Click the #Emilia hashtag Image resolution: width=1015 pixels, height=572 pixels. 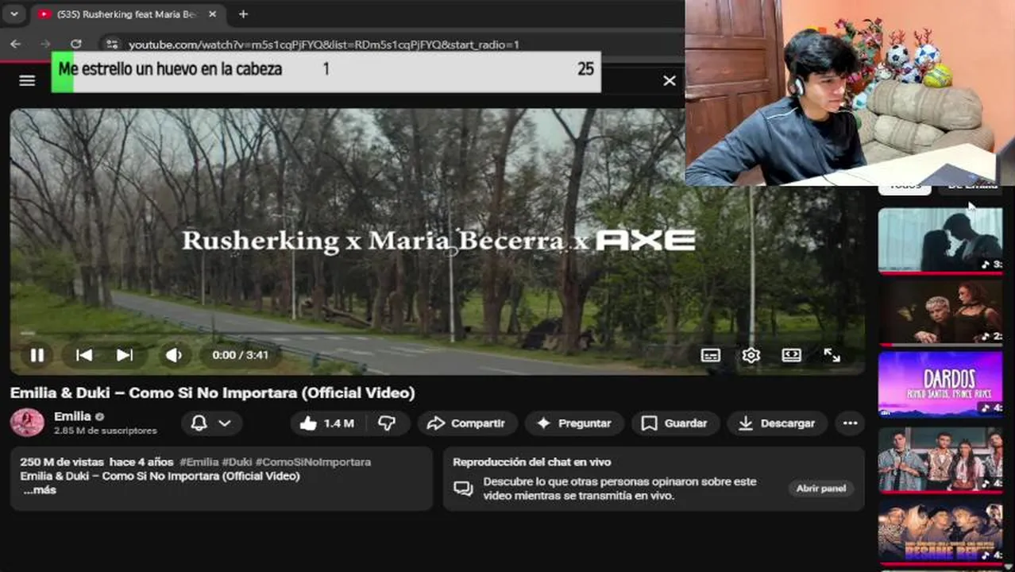pos(199,462)
